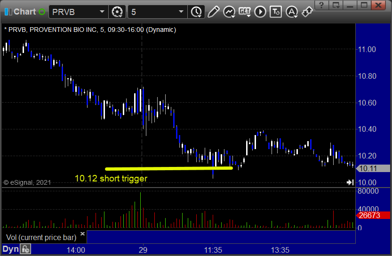
Task: Click the Vol (current price bar) label
Action: 41,237
